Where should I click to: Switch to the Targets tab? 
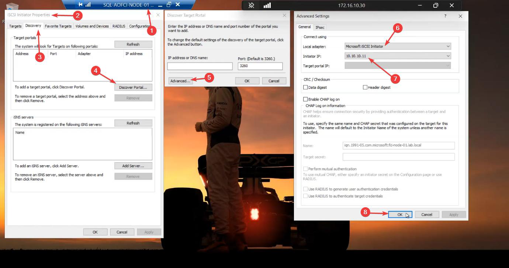click(15, 27)
